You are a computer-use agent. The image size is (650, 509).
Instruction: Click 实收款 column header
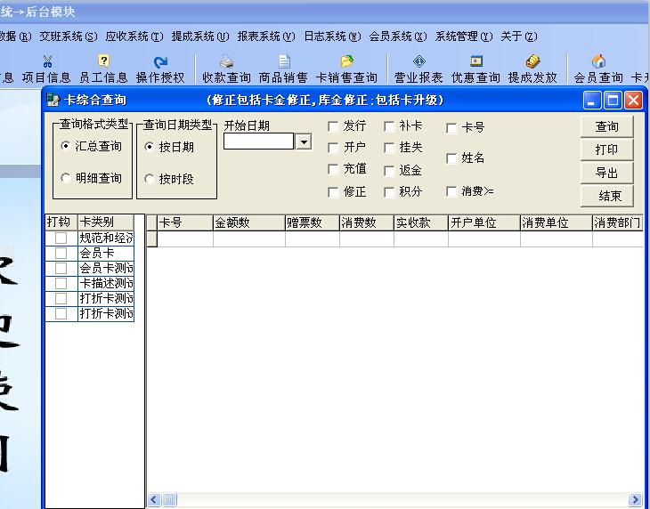tap(421, 222)
